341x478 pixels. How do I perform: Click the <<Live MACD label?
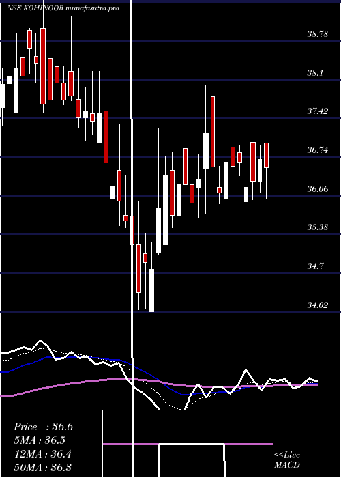(x=287, y=460)
